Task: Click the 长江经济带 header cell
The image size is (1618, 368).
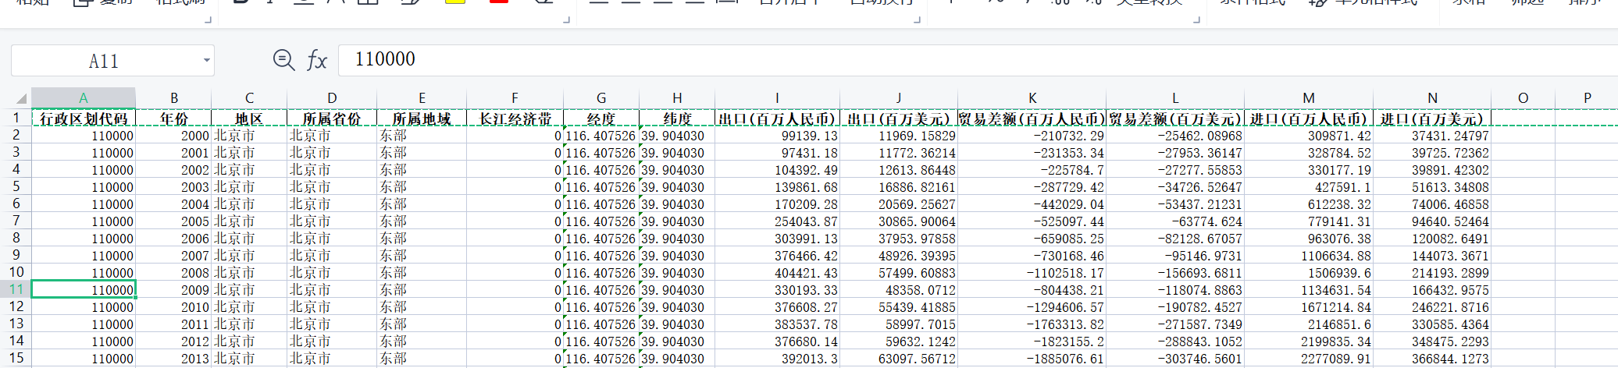Action: (x=515, y=119)
